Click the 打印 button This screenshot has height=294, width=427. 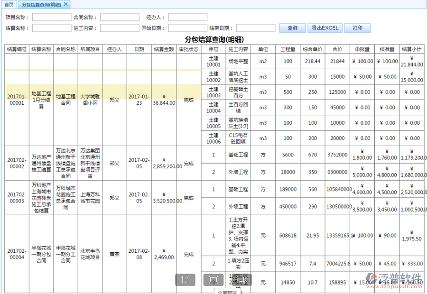point(358,28)
